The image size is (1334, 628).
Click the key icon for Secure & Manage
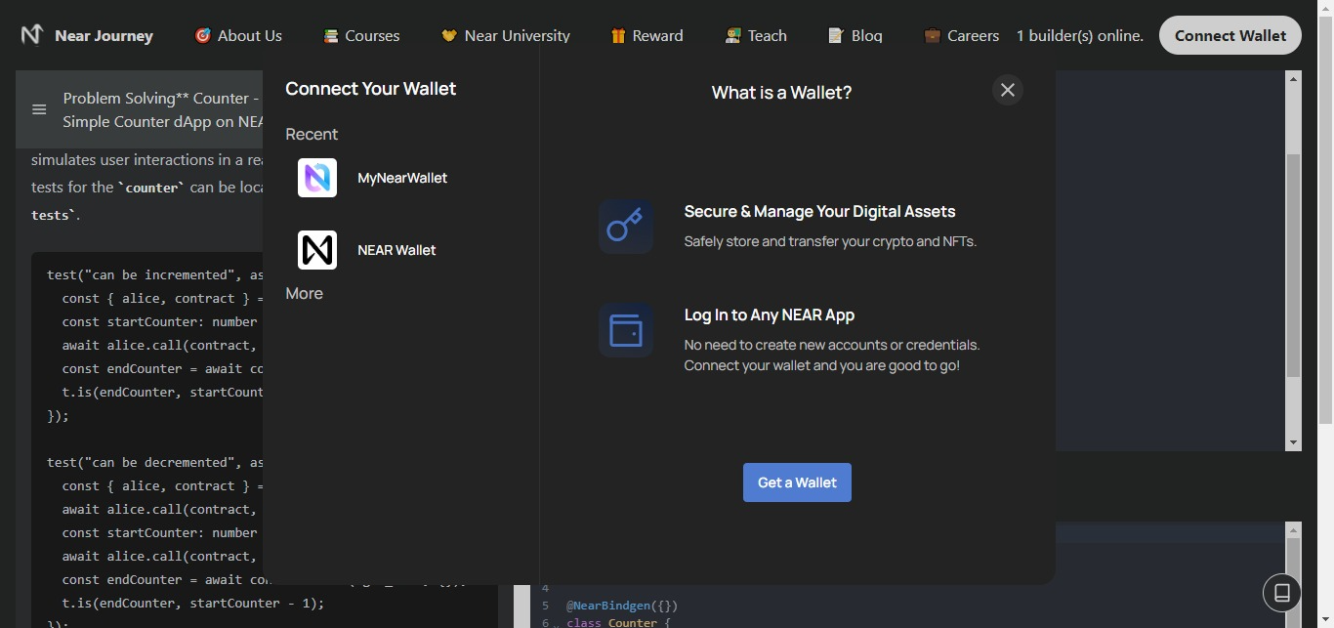coord(626,227)
